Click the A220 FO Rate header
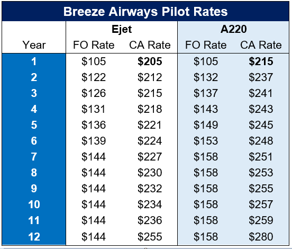Viewport: 292px width, 249px height. (206, 45)
